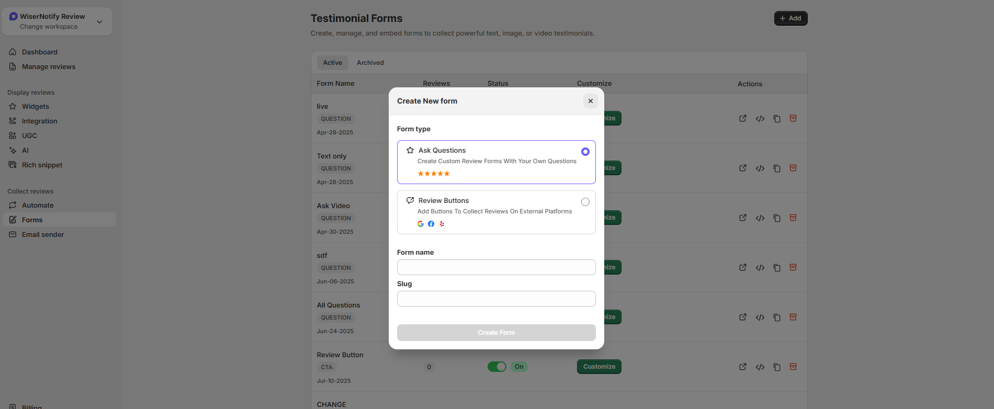The height and width of the screenshot is (409, 994).
Task: Switch to the Active tab
Action: coord(332,63)
